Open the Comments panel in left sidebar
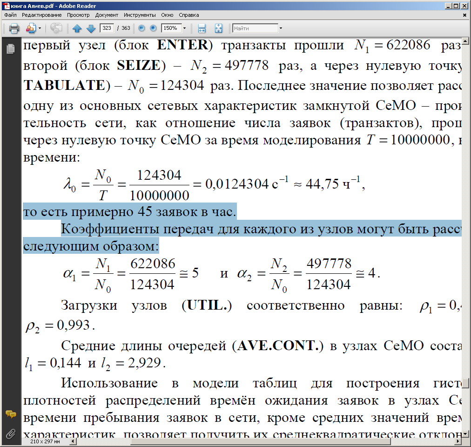 (x=11, y=414)
